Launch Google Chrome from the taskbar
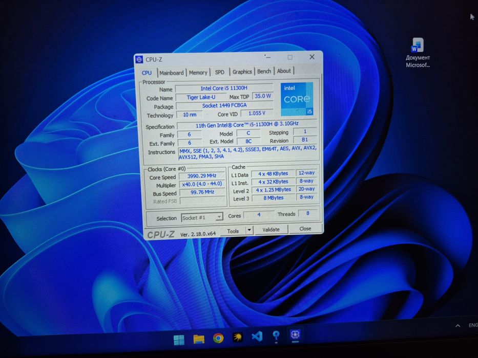478x358 pixels. pyautogui.click(x=218, y=338)
